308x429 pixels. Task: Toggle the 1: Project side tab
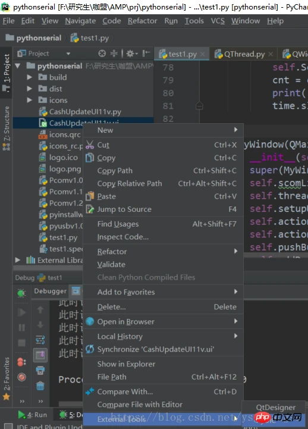(x=7, y=73)
